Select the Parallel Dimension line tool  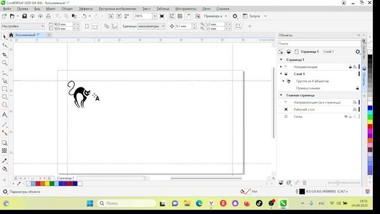point(4,125)
